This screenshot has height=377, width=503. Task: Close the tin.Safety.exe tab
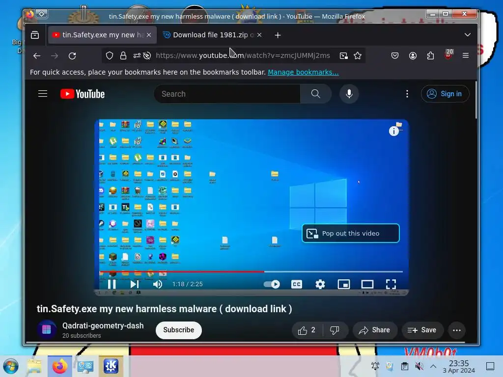point(149,35)
